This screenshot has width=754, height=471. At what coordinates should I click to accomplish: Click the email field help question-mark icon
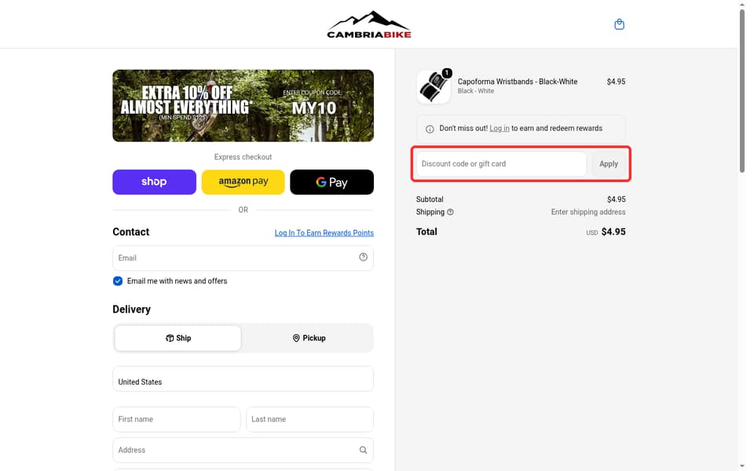(363, 257)
